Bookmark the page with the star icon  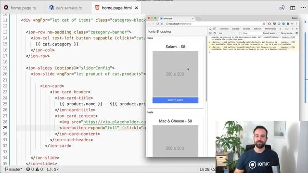point(264,24)
